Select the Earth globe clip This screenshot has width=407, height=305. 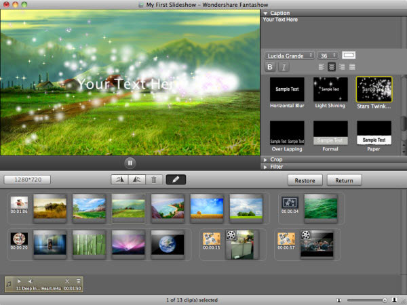(x=168, y=244)
